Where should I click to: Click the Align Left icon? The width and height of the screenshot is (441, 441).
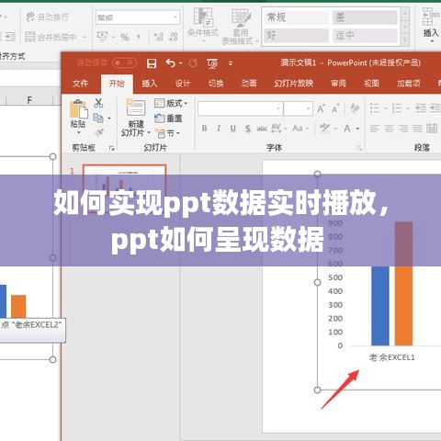(x=375, y=129)
